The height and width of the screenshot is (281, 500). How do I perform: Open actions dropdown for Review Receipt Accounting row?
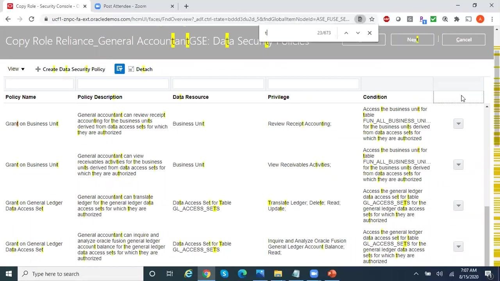coord(458,124)
